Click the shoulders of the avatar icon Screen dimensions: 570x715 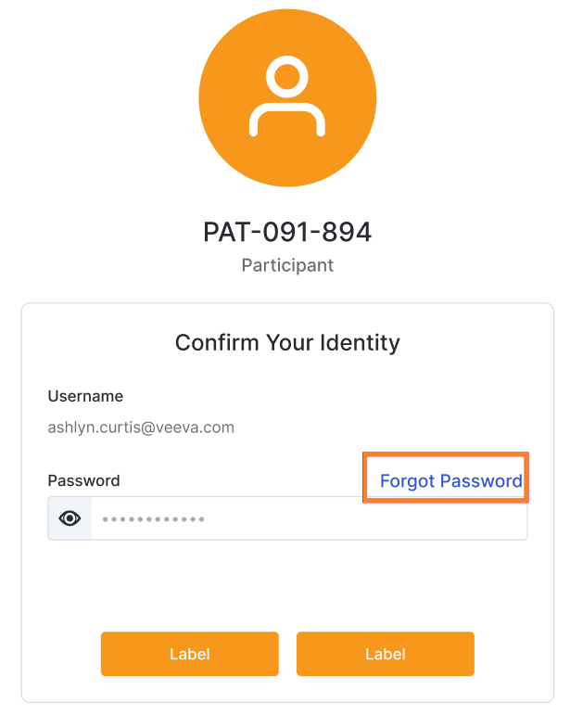[287, 114]
